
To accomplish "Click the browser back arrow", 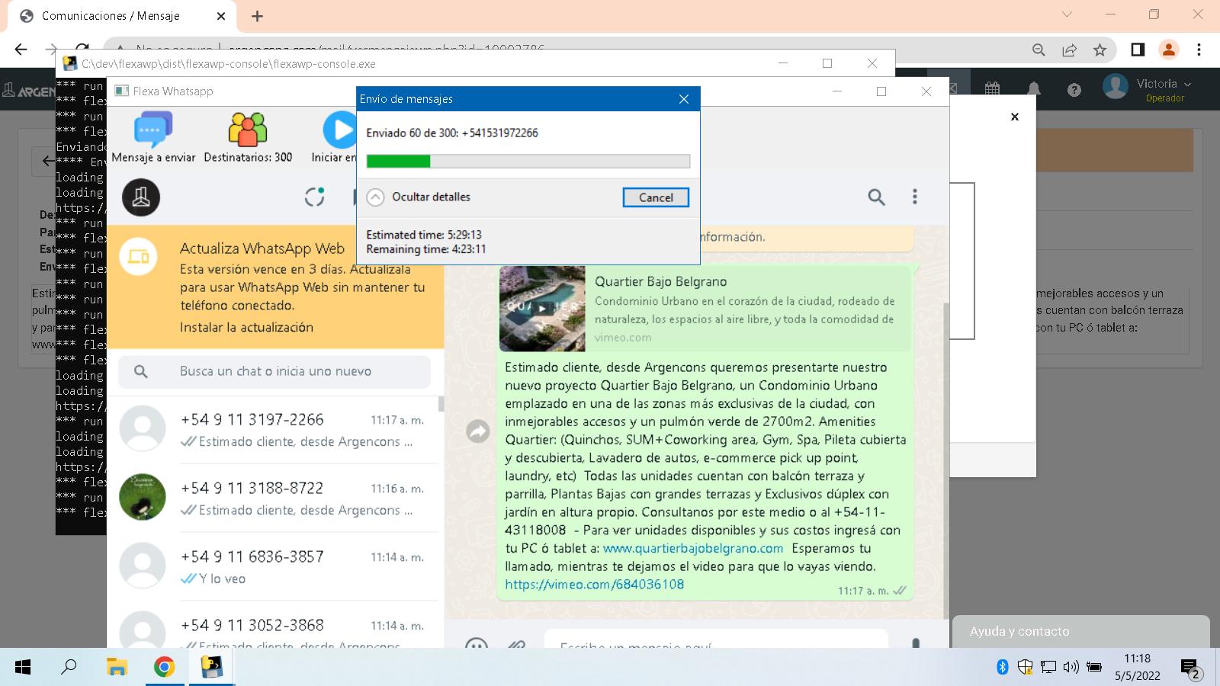I will pyautogui.click(x=21, y=50).
